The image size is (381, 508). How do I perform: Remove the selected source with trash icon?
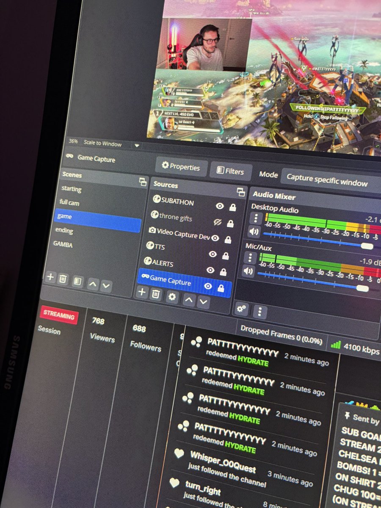(156, 294)
